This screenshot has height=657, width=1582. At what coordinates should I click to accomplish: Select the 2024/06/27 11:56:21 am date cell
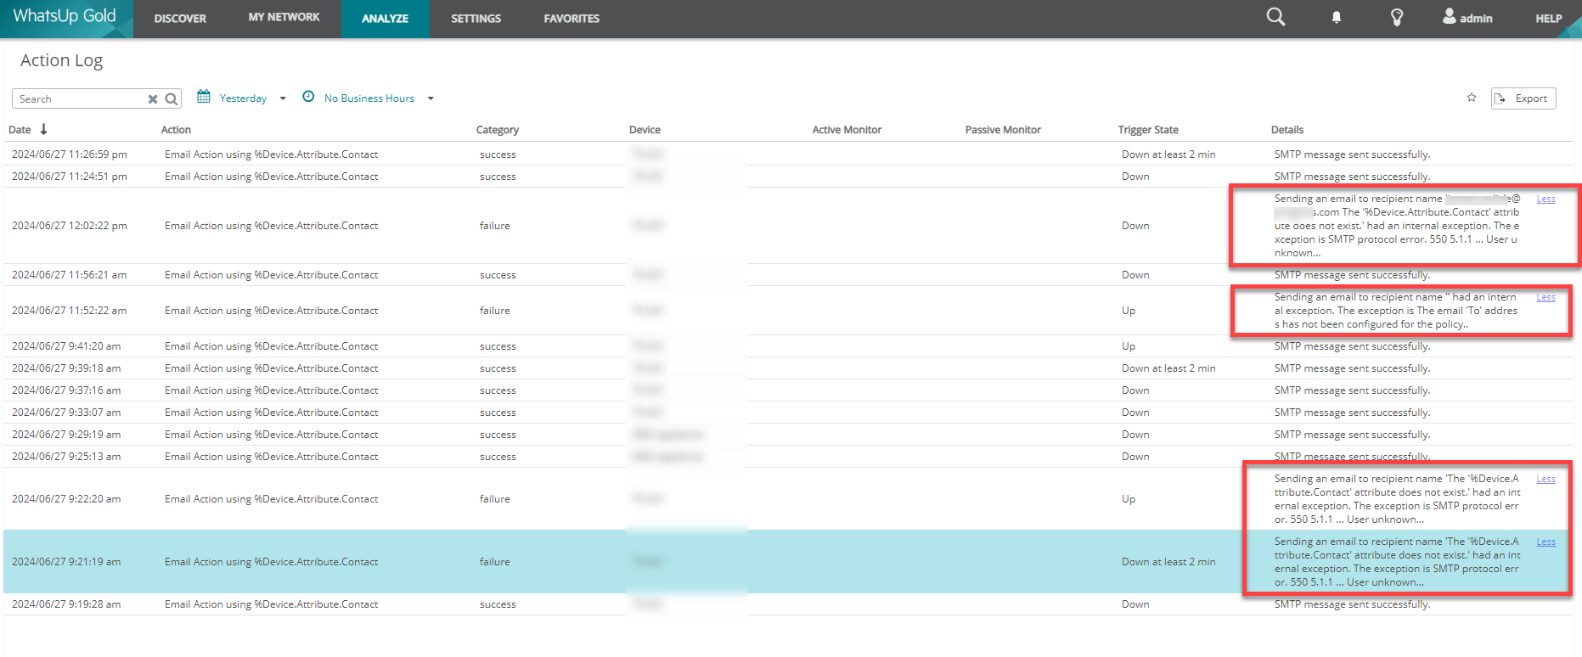coord(70,275)
